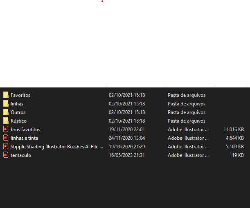Click date 02/10/2021 15:18 in Rústico row
This screenshot has width=250, height=208.
[127, 121]
